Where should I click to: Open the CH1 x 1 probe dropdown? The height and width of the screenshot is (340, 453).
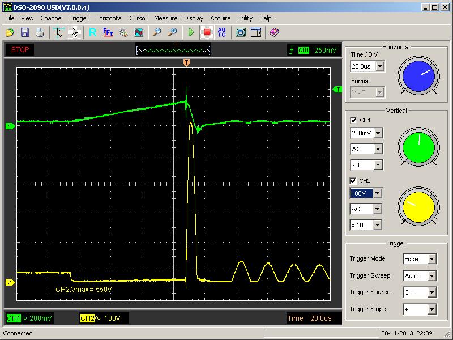tap(378, 165)
